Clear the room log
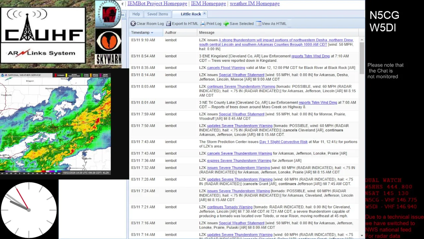The image size is (424, 239). click(147, 24)
